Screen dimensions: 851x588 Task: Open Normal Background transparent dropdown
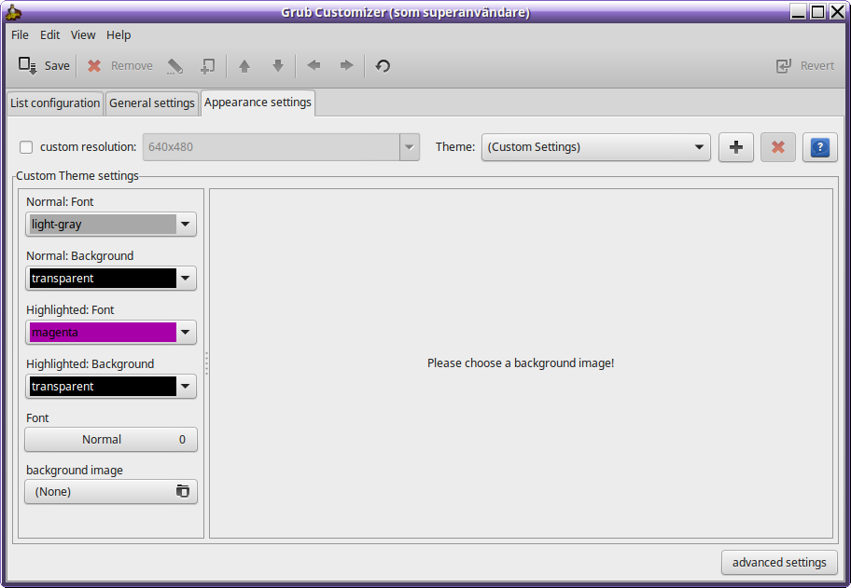coord(111,278)
